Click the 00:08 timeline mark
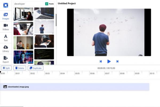 pos(122,74)
